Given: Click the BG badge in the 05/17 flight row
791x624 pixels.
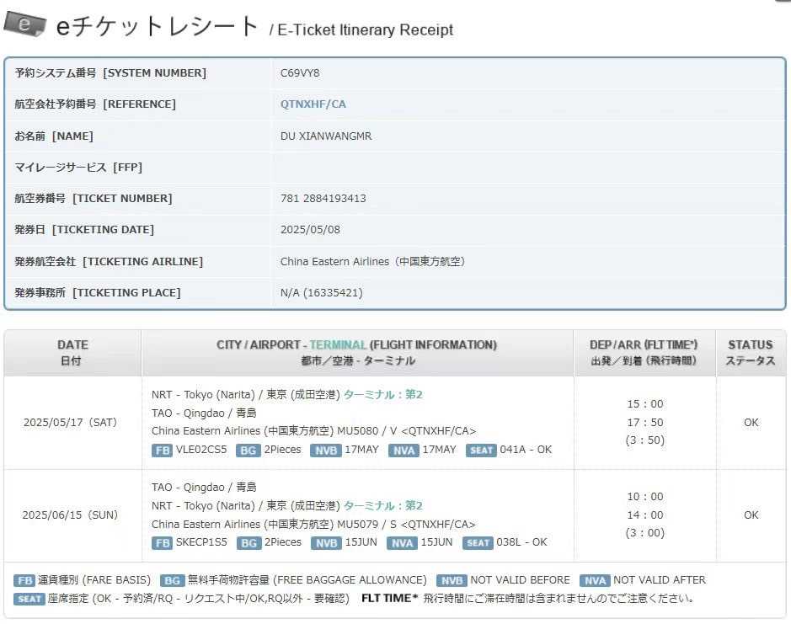Looking at the screenshot, I should 249,451.
